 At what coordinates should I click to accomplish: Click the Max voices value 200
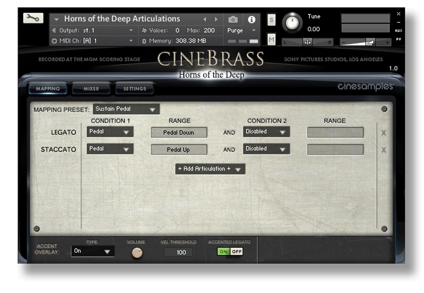(x=209, y=30)
